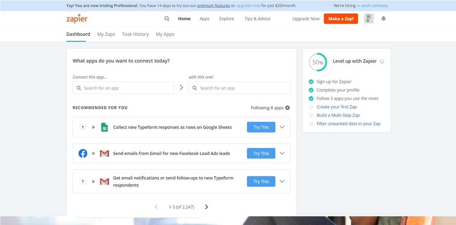The image size is (456, 225).
Task: Open the premium features link in banner
Action: pyautogui.click(x=214, y=6)
